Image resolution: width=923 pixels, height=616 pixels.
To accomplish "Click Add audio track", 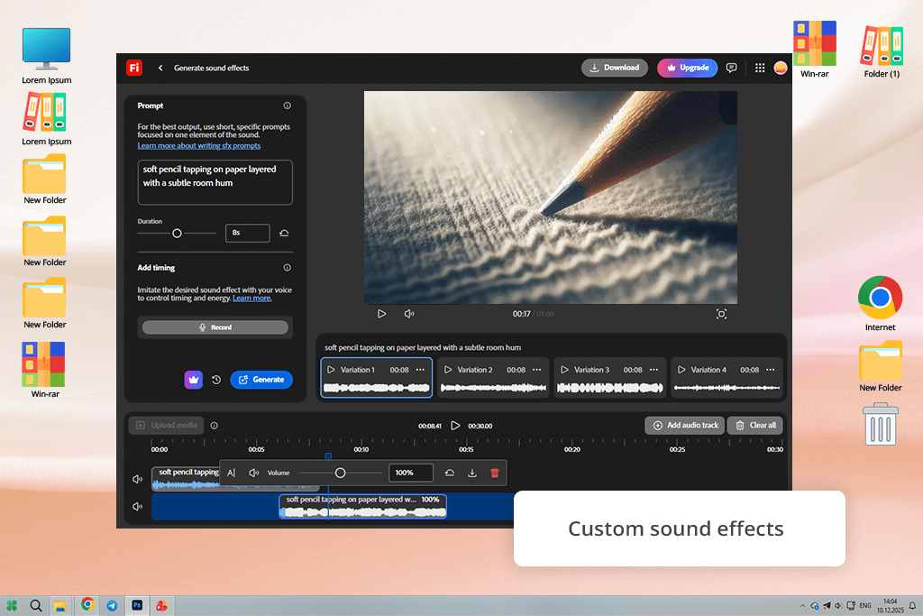I will 685,425.
